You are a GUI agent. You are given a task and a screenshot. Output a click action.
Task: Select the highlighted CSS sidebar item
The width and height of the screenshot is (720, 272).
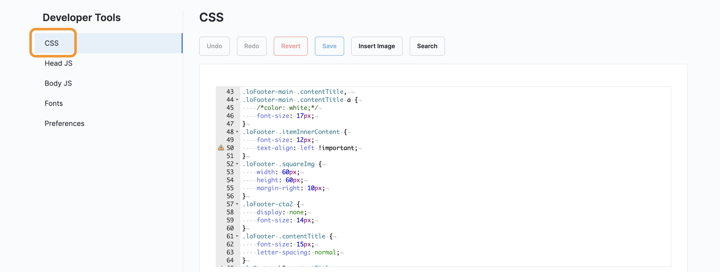point(51,43)
